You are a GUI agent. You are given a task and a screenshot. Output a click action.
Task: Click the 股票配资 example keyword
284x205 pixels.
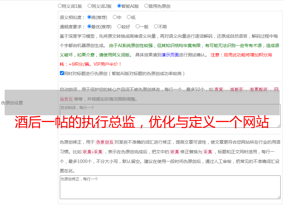258,89
